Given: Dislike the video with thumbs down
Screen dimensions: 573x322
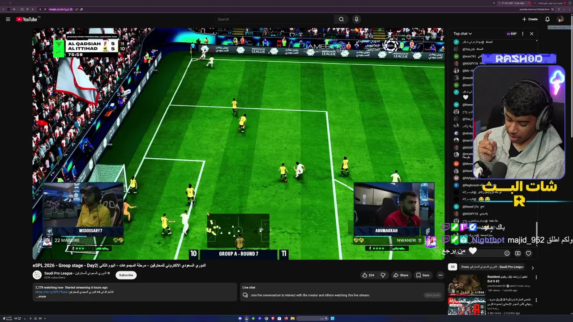Looking at the screenshot, I should pyautogui.click(x=383, y=275).
